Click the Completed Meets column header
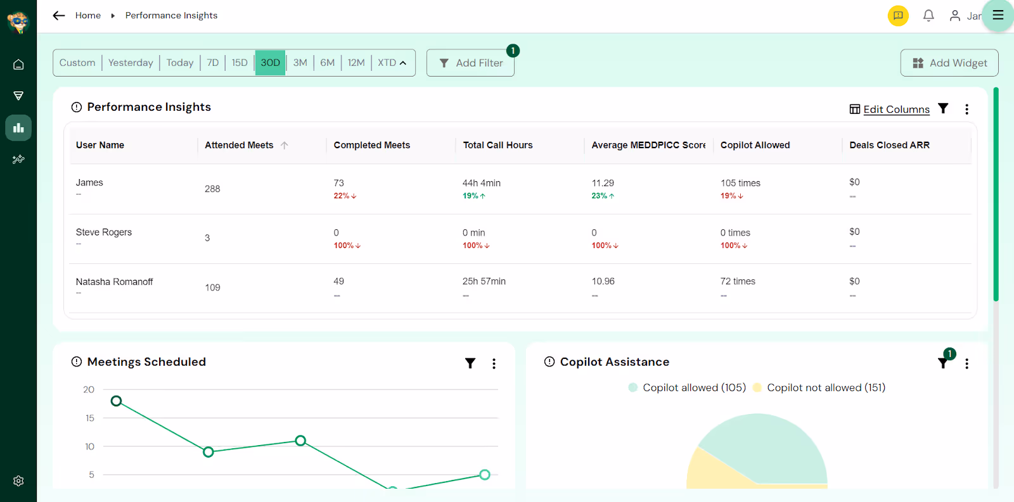This screenshot has width=1014, height=502. (x=372, y=145)
